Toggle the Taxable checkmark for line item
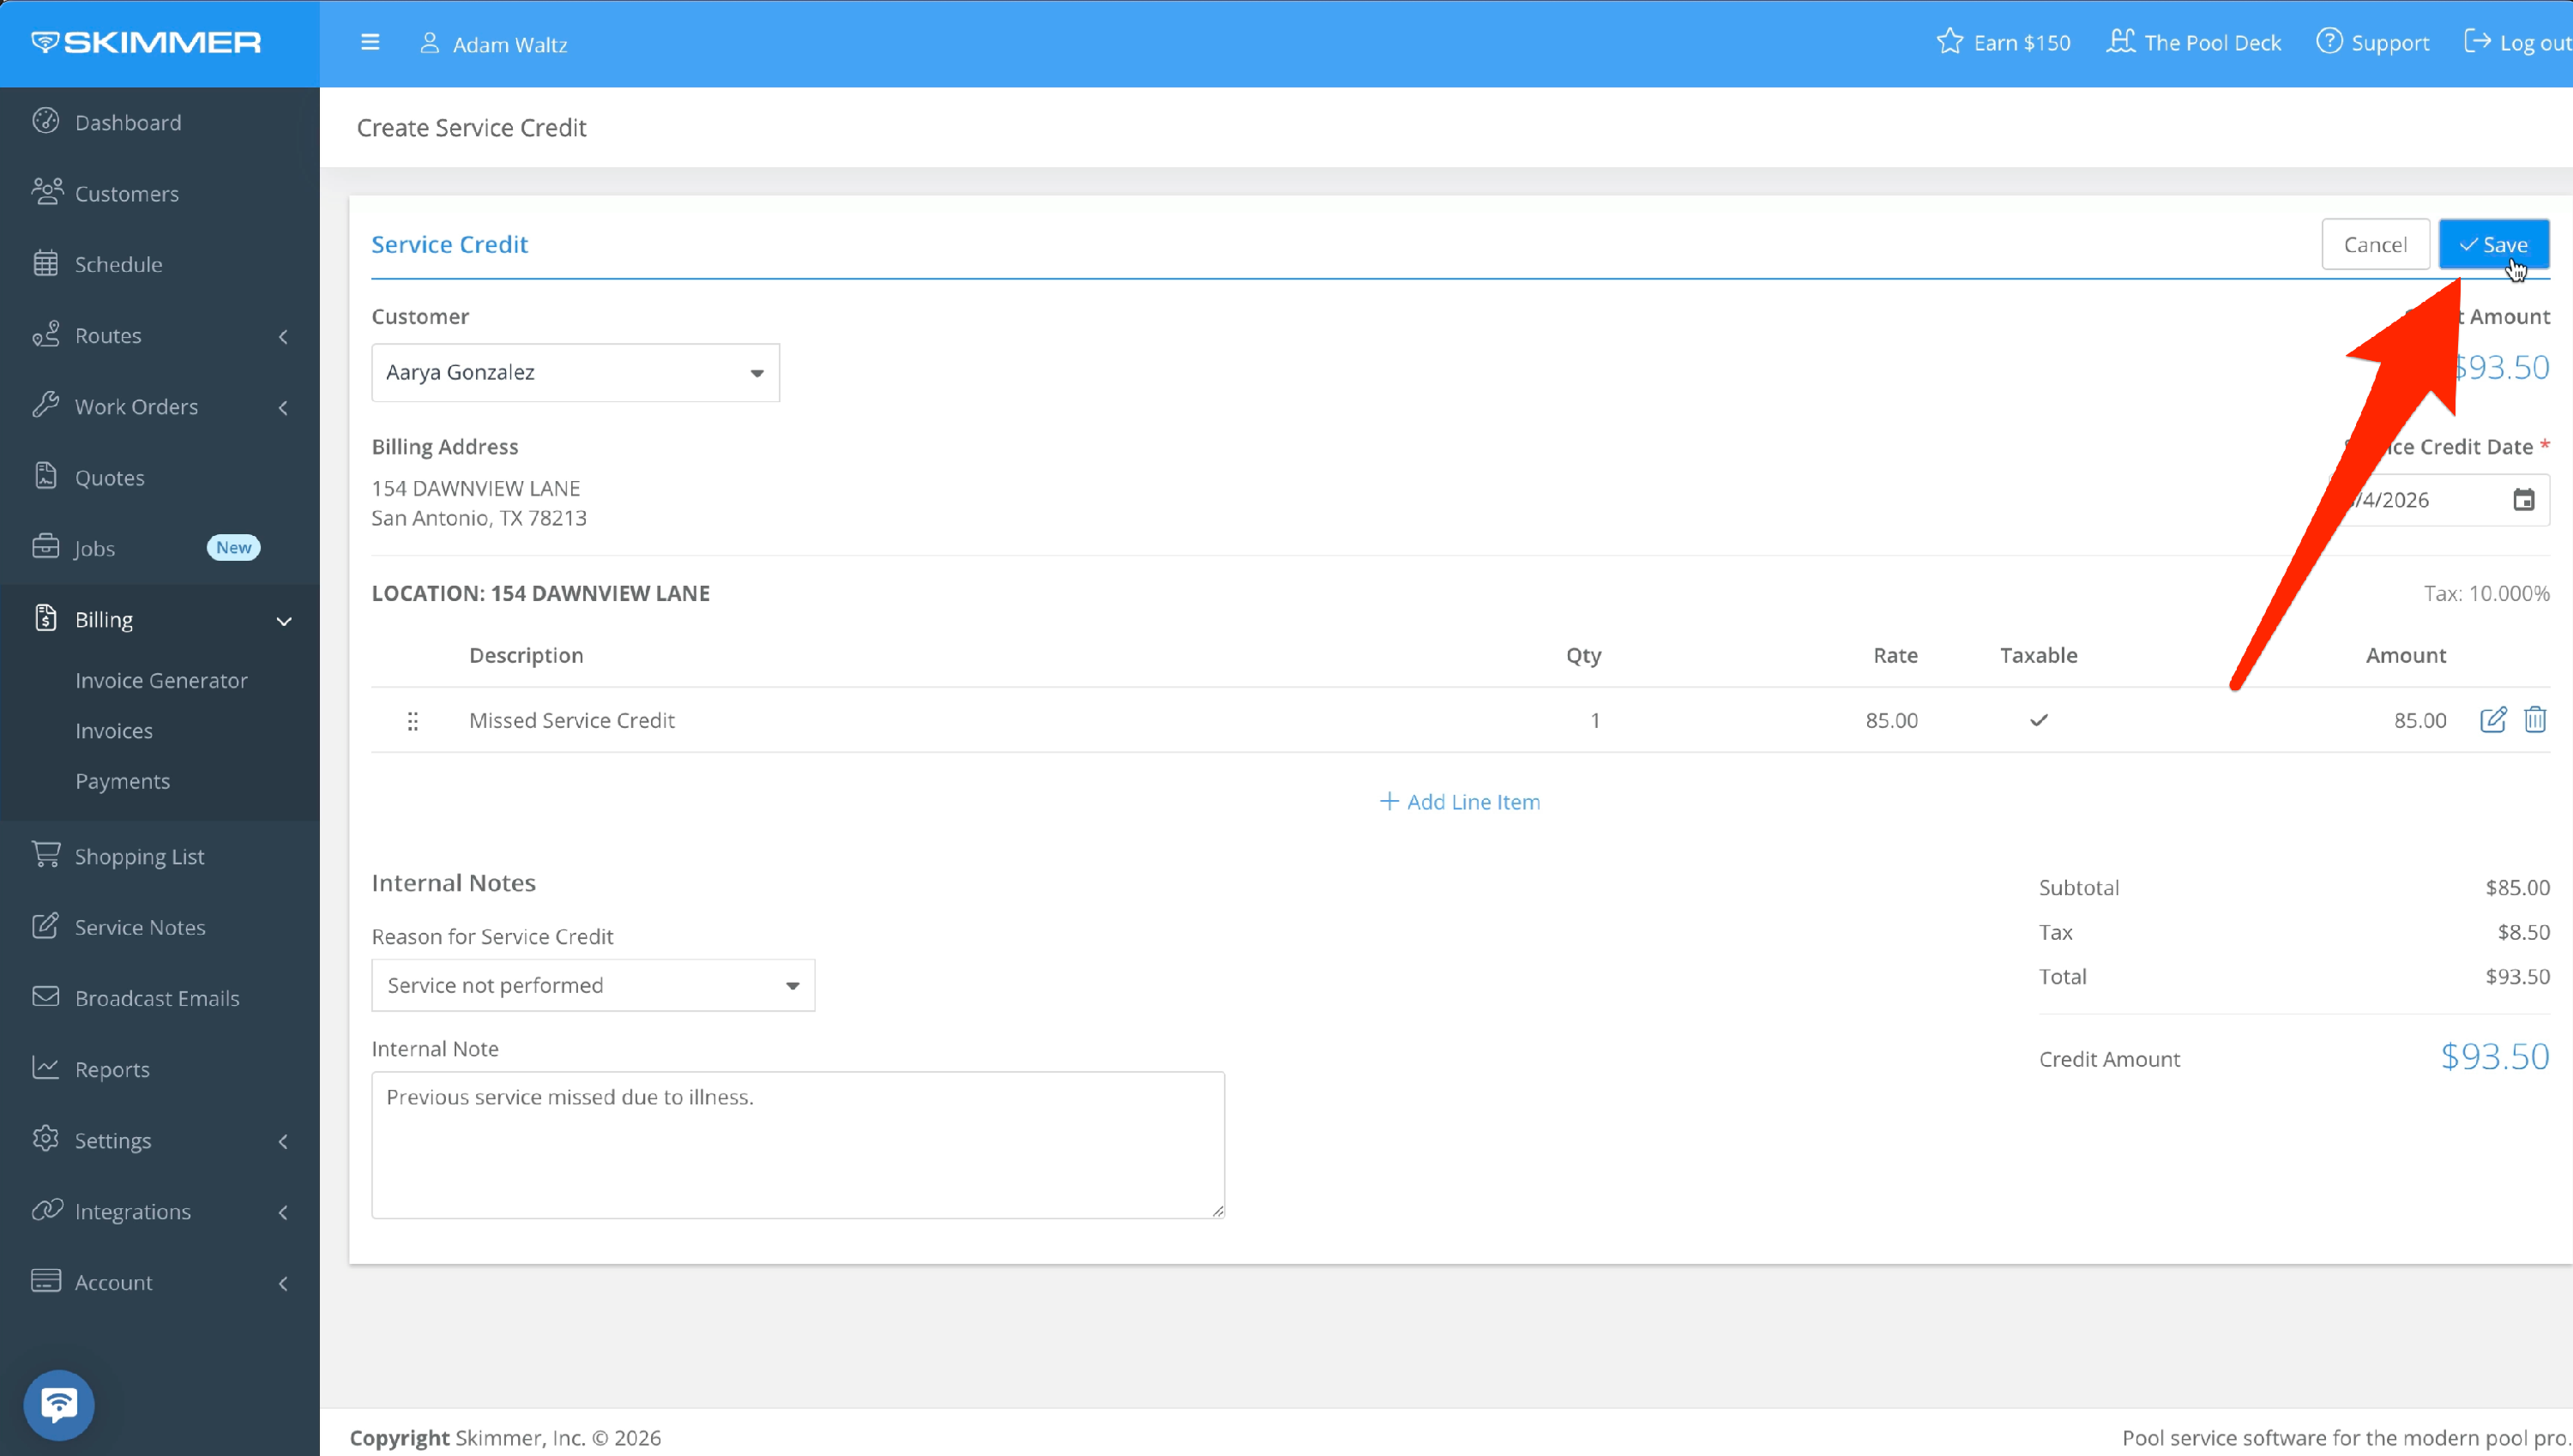 coord(2038,720)
